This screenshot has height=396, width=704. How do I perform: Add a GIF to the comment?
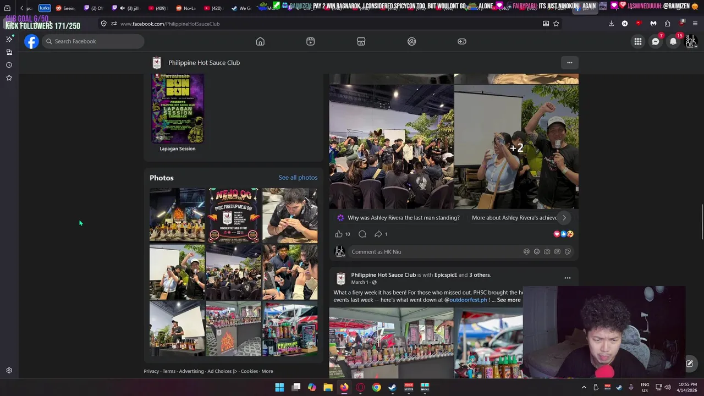[x=557, y=252]
